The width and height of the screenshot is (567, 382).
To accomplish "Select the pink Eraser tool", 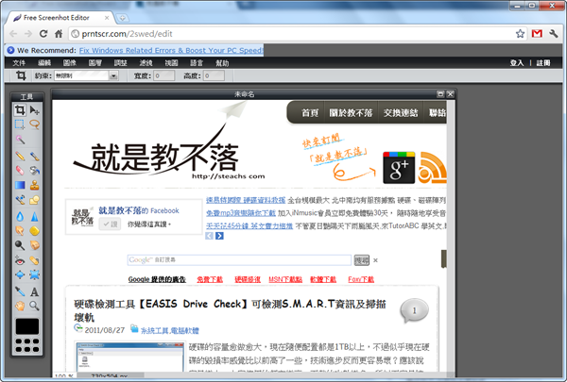I will point(20,170).
